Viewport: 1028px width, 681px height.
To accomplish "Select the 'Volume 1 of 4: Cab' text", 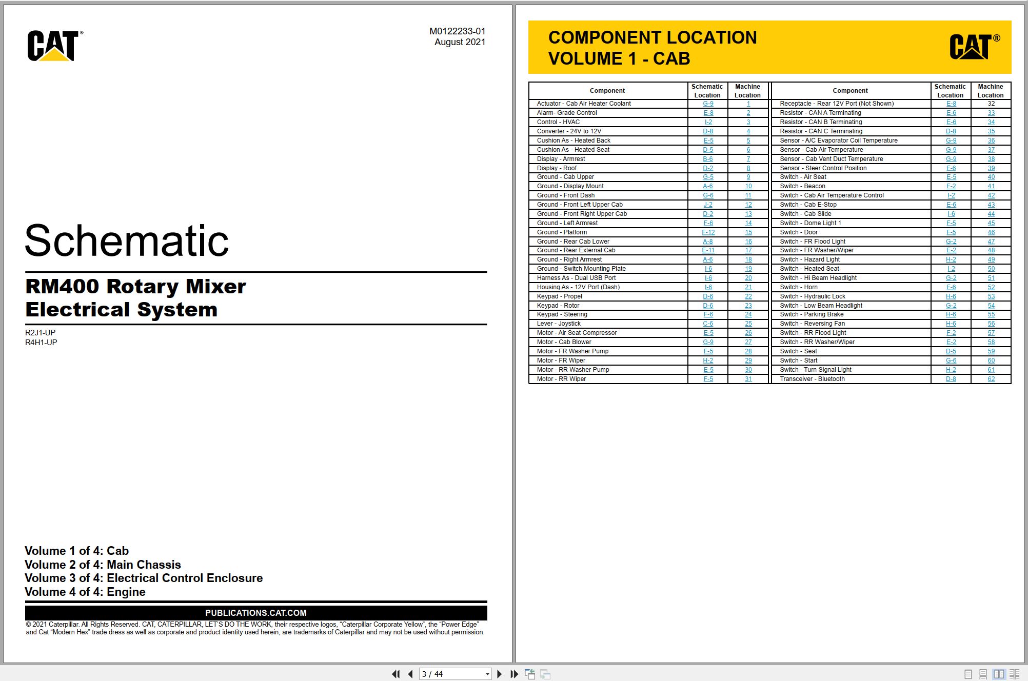I will click(x=77, y=551).
